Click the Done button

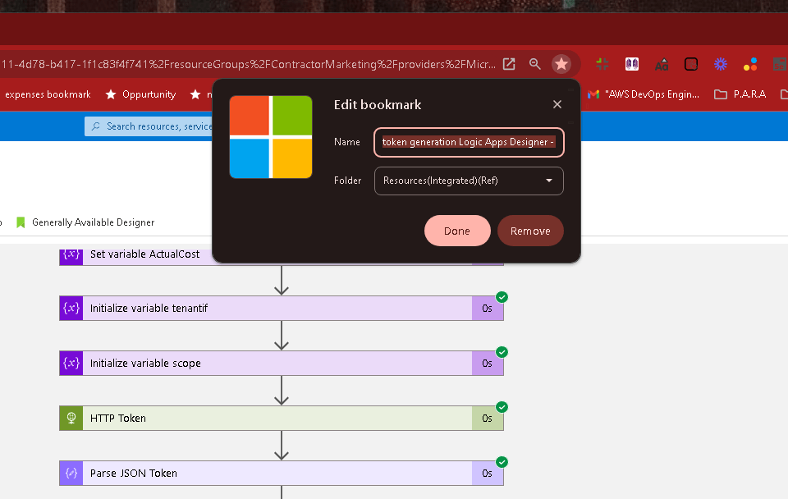click(457, 231)
